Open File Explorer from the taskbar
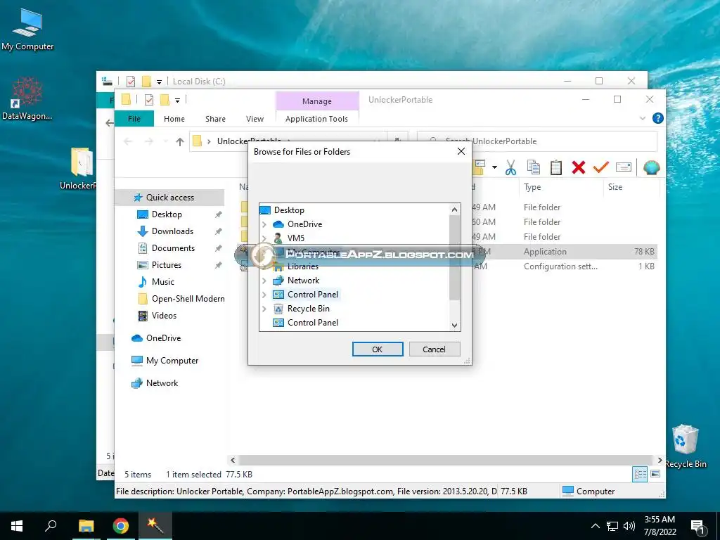720x540 pixels. pos(86,526)
